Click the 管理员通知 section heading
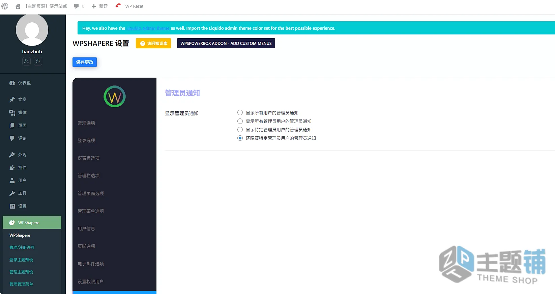Image resolution: width=555 pixels, height=294 pixels. 182,93
